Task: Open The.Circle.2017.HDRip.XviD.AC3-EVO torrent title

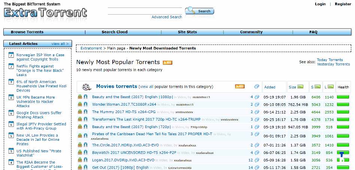Action: tap(125, 145)
